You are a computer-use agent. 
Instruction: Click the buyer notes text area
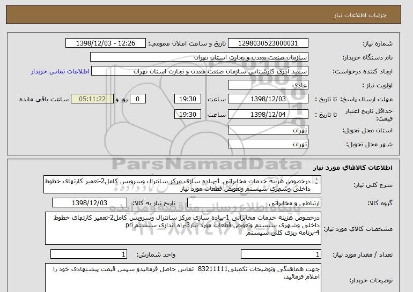tap(183, 278)
